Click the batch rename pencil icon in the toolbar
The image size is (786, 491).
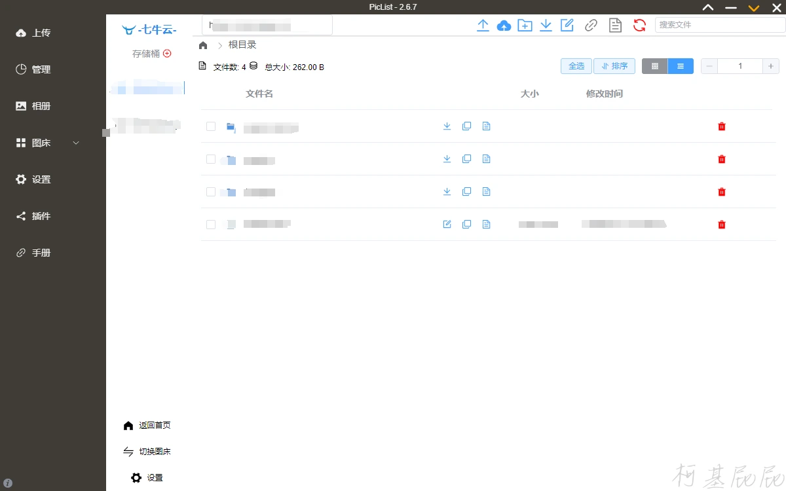[567, 26]
